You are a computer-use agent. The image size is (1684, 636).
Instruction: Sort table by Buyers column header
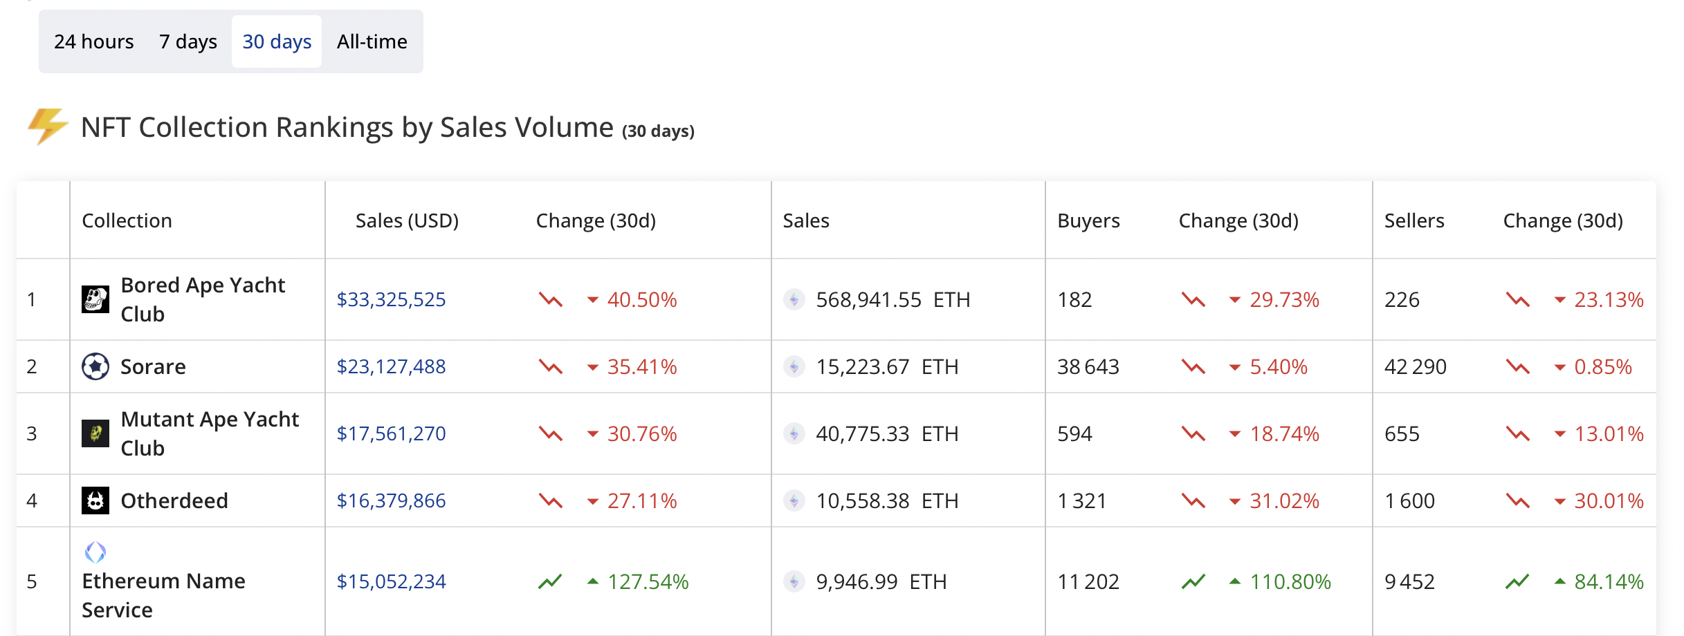(x=1088, y=221)
